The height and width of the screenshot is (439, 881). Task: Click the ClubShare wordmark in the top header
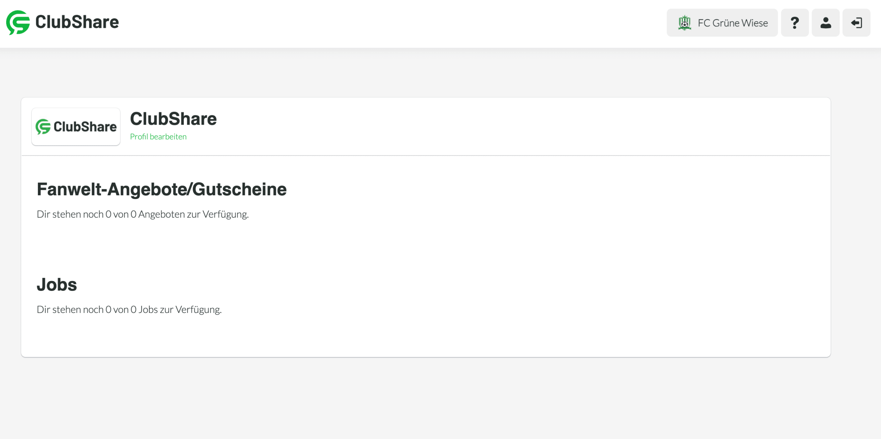pos(77,22)
